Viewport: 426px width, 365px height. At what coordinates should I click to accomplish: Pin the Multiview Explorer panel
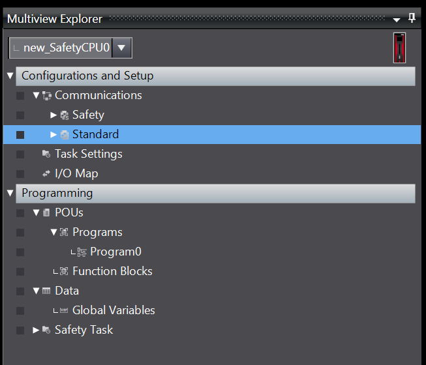coord(412,18)
